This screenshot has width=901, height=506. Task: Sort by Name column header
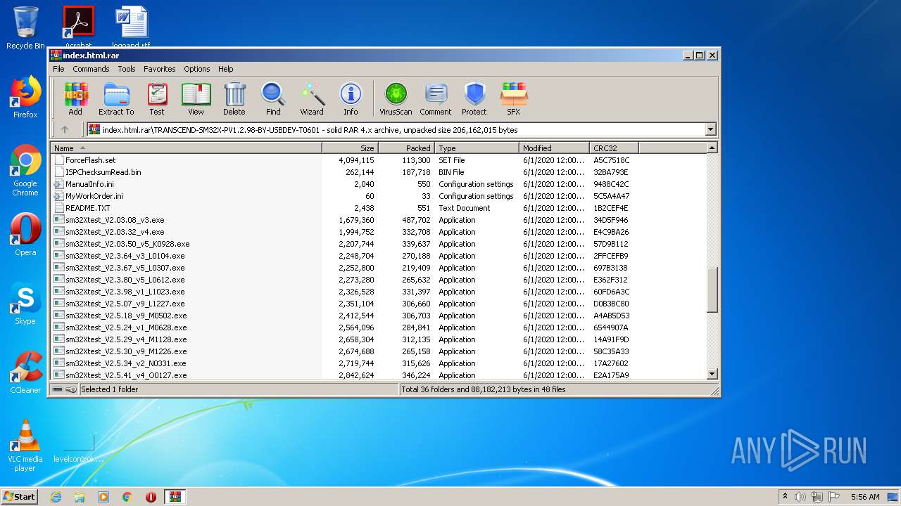click(x=186, y=148)
